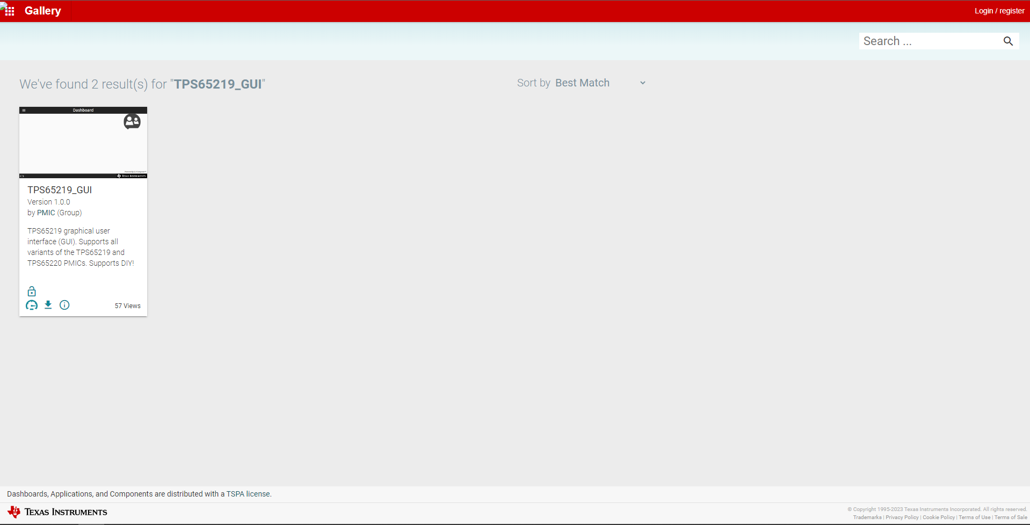Screen dimensions: 1030x525
Task: Open Login / register
Action: 999,11
